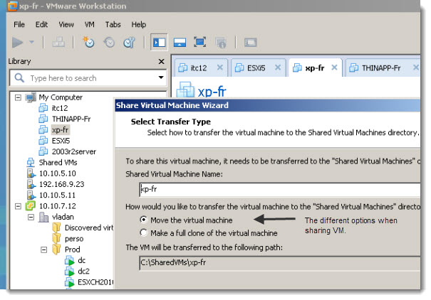Click the send Ctrl+Alt+Del toolbar icon
Viewport: 431px width, 300px height.
point(58,42)
